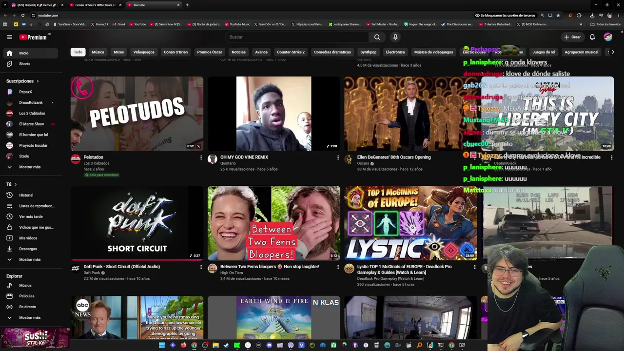The height and width of the screenshot is (351, 624).
Task: Select the Synthpop filter chip
Action: click(x=368, y=52)
